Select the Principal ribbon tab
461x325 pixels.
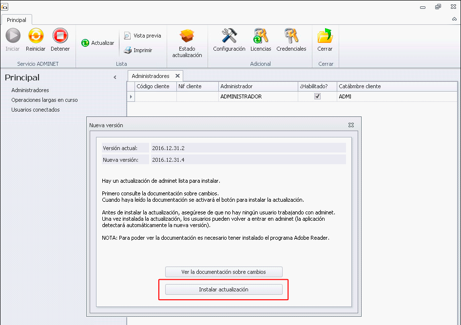17,20
